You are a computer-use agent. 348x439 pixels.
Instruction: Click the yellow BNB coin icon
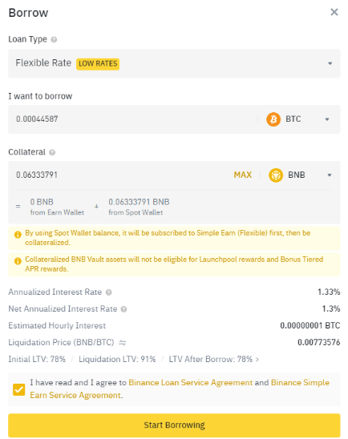pyautogui.click(x=276, y=175)
